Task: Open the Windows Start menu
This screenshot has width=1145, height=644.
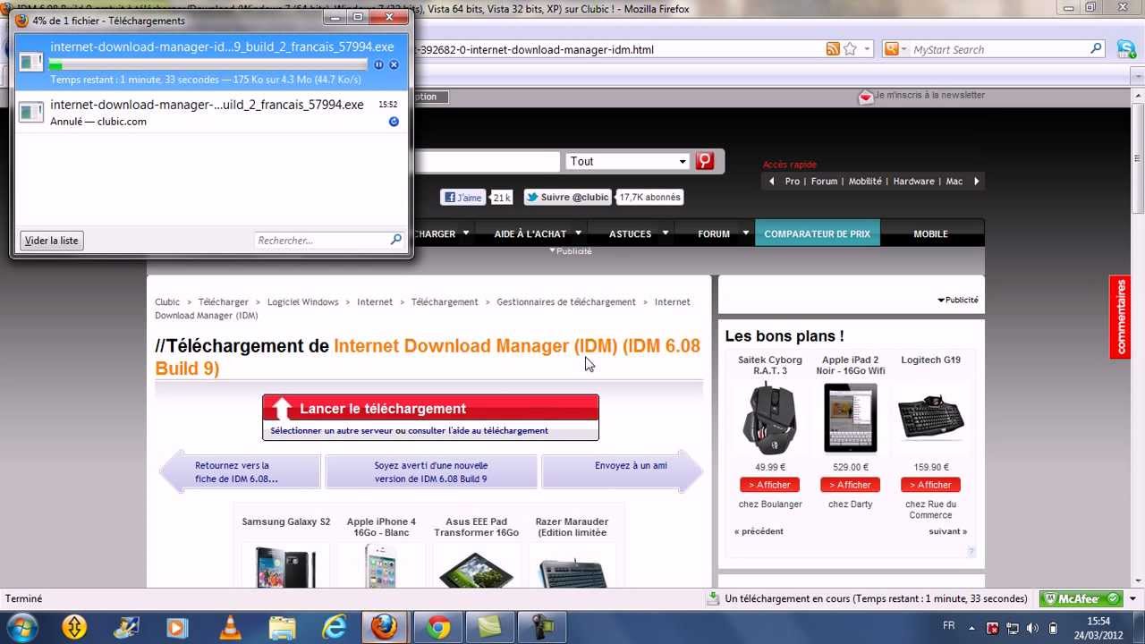Action: (21, 626)
